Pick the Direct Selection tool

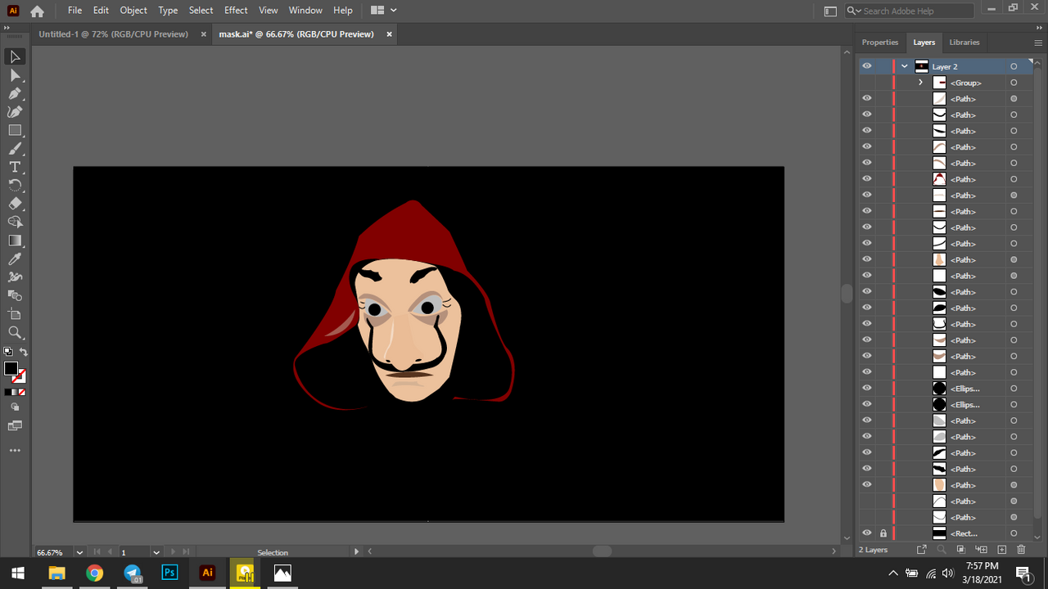click(15, 75)
